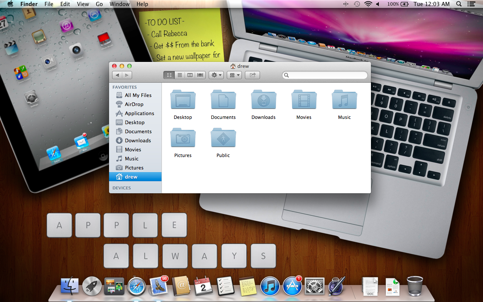
Task: Click the Tue 12:03 AM clock
Action: (x=432, y=4)
